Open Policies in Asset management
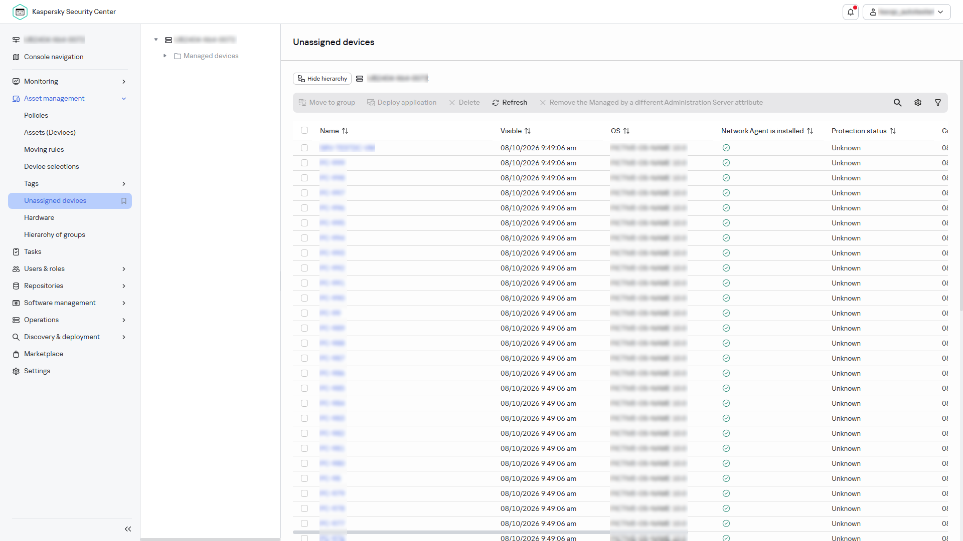963x541 pixels. point(36,115)
